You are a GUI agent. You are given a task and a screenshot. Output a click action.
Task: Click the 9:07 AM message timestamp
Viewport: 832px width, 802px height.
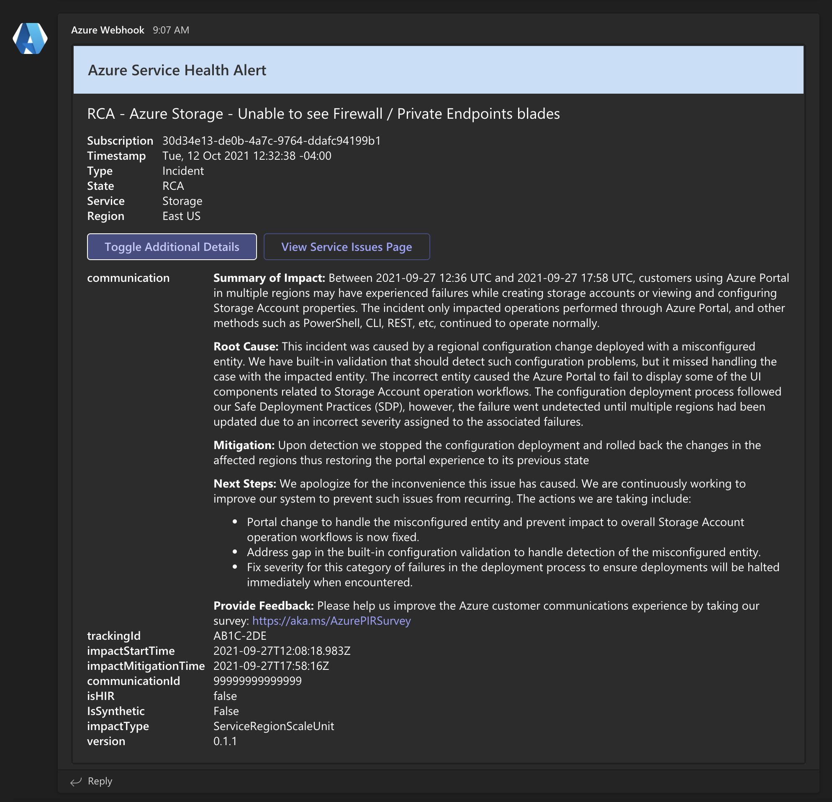tap(171, 30)
